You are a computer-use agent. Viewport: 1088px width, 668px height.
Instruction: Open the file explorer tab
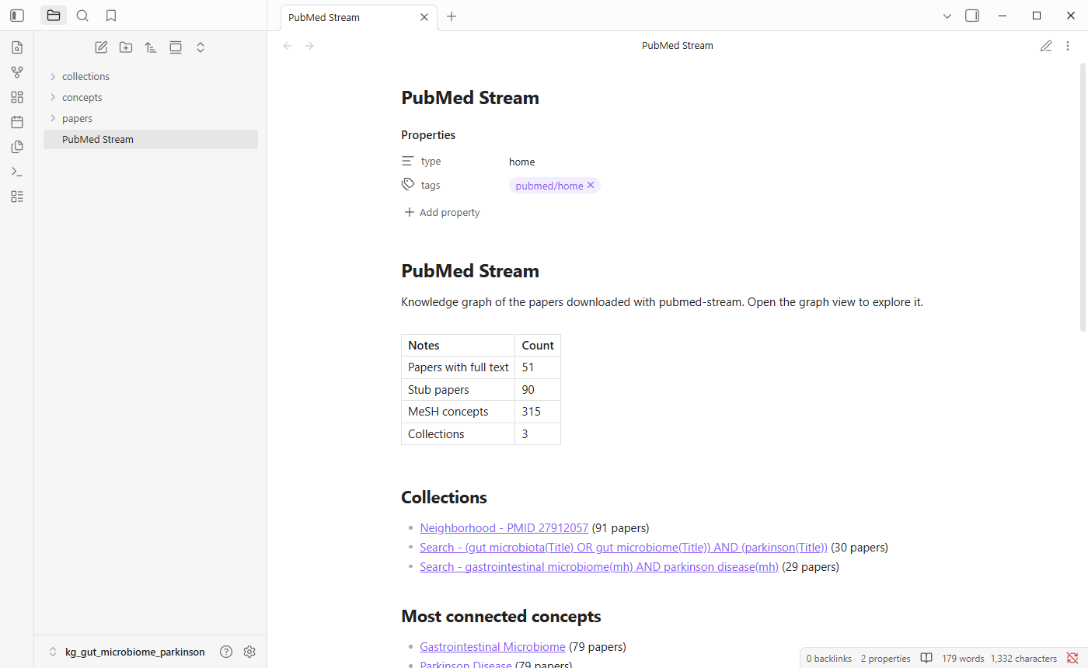click(x=54, y=16)
